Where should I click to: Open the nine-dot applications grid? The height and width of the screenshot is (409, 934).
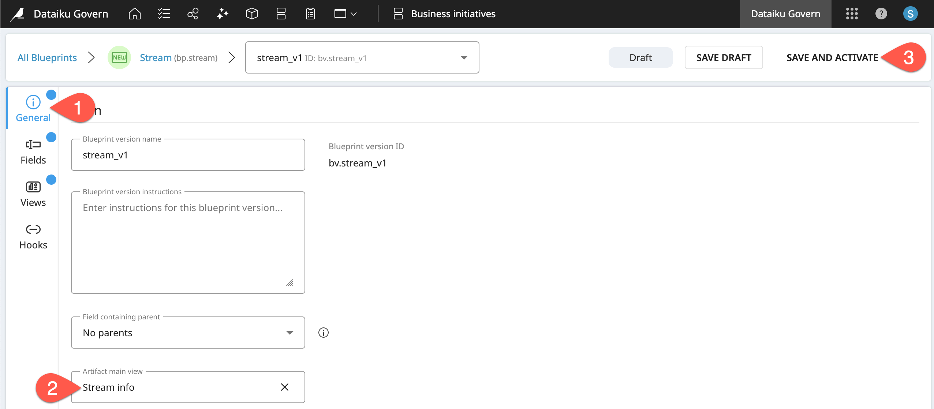pos(852,14)
